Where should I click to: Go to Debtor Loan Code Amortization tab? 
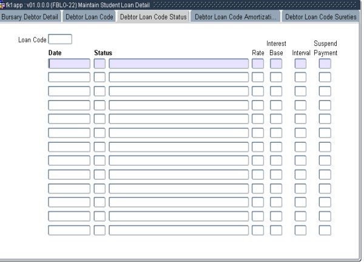(235, 16)
